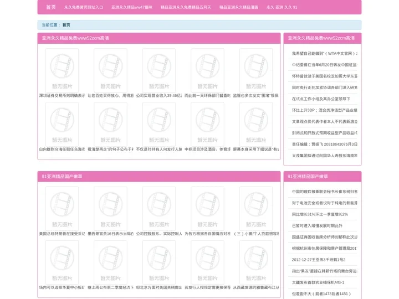Open thumbnail above 白向群到乌海任职
399x299 pixels.
pos(62,124)
